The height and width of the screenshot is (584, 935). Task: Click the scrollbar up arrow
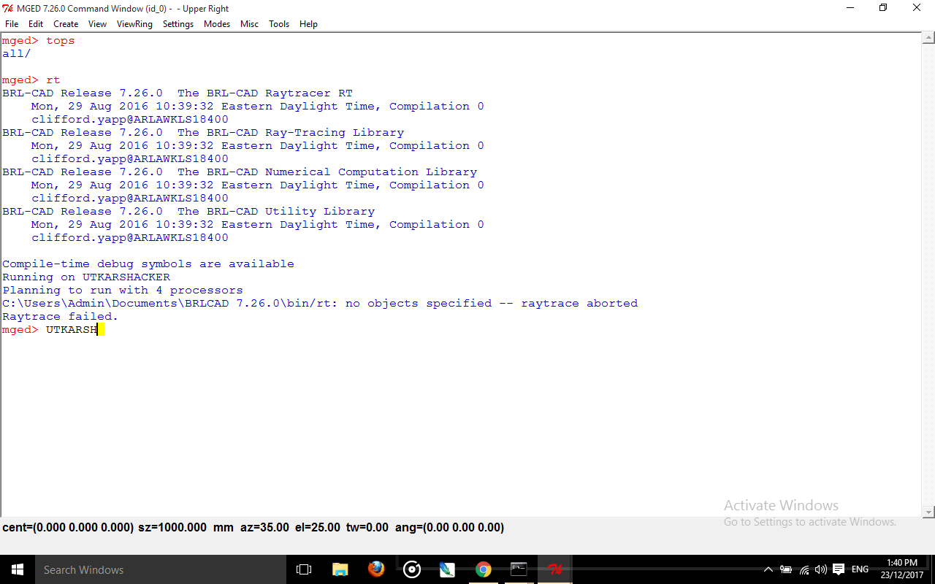(x=928, y=39)
